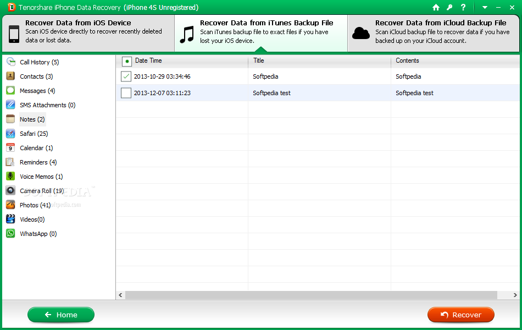
Task: Select Voice Memos (1) category
Action: (x=41, y=177)
